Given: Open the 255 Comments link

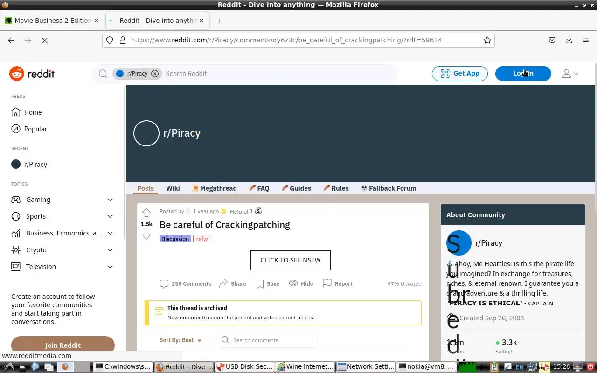Looking at the screenshot, I should pyautogui.click(x=185, y=283).
